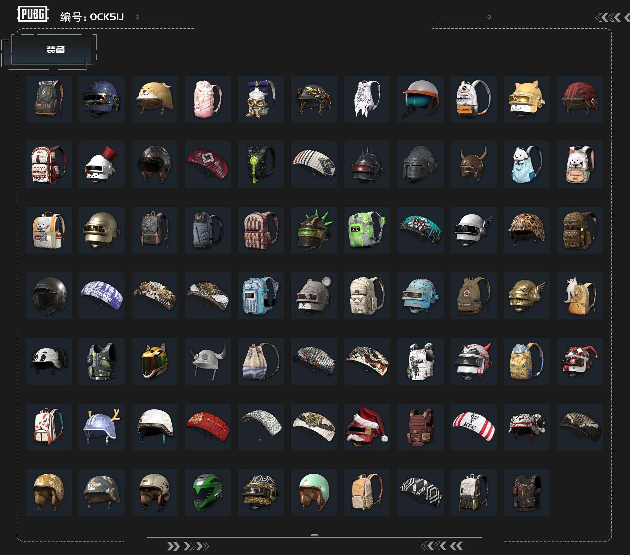Choose the light blue helmet with X visor
The image size is (630, 555).
[x=421, y=296]
